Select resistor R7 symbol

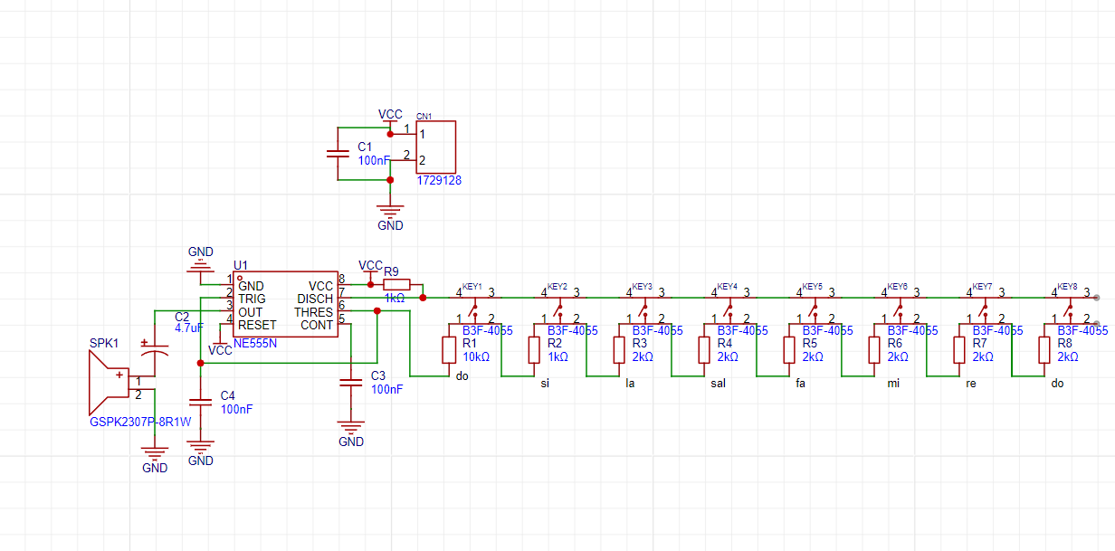958,349
